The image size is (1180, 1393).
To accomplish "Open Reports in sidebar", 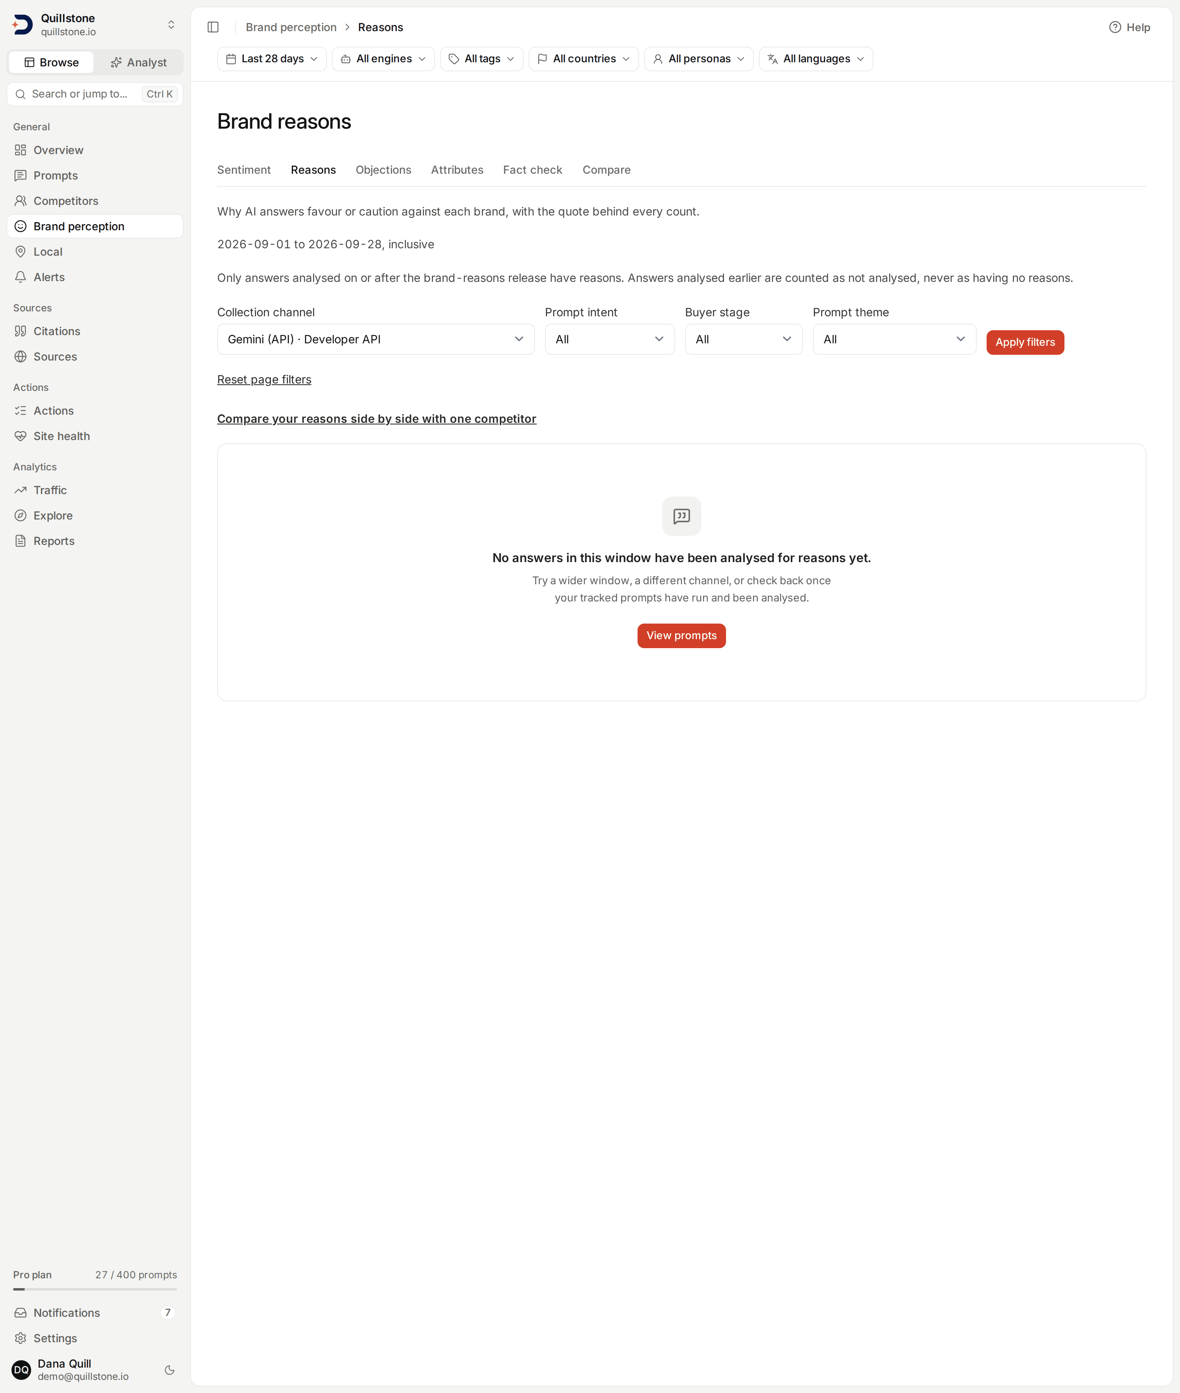I will pos(95,541).
